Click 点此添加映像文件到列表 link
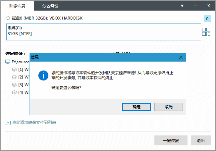 tap(31, 123)
